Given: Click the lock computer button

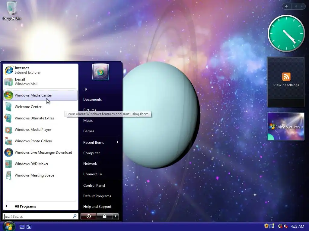Looking at the screenshot, I should 104,216.
